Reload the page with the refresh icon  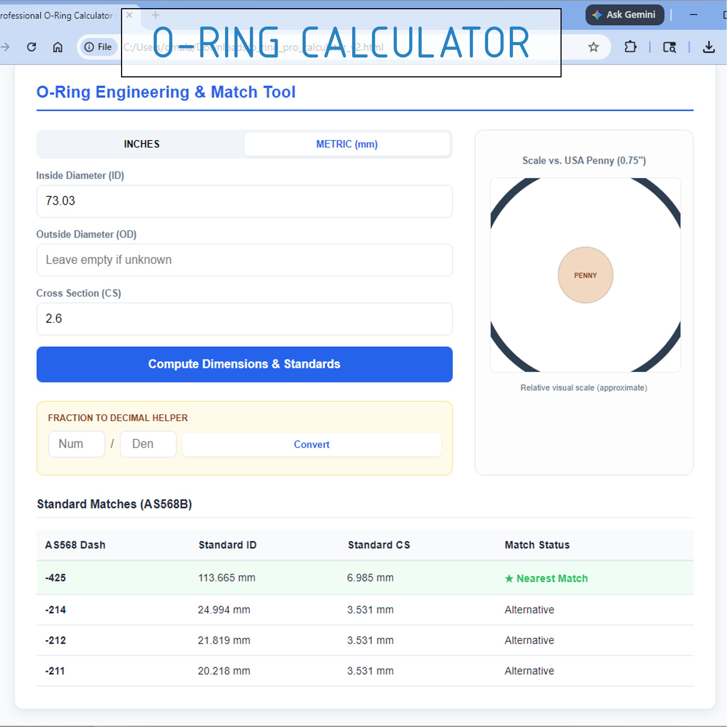pyautogui.click(x=32, y=47)
